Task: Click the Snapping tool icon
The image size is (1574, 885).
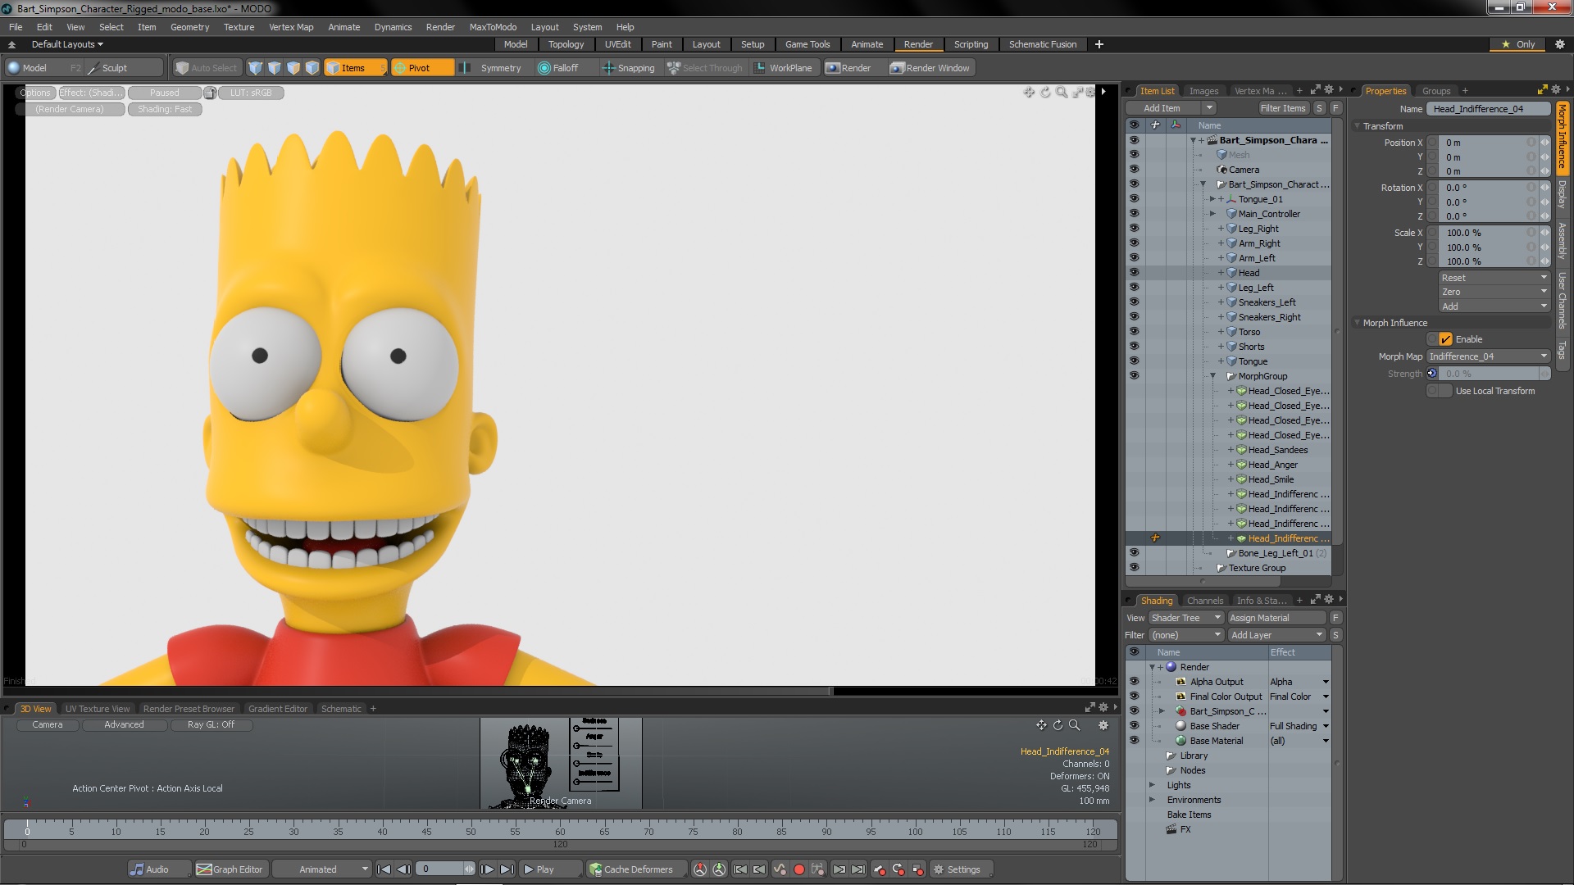Action: [608, 68]
